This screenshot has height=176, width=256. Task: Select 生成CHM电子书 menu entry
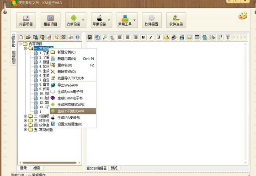[x=73, y=98]
